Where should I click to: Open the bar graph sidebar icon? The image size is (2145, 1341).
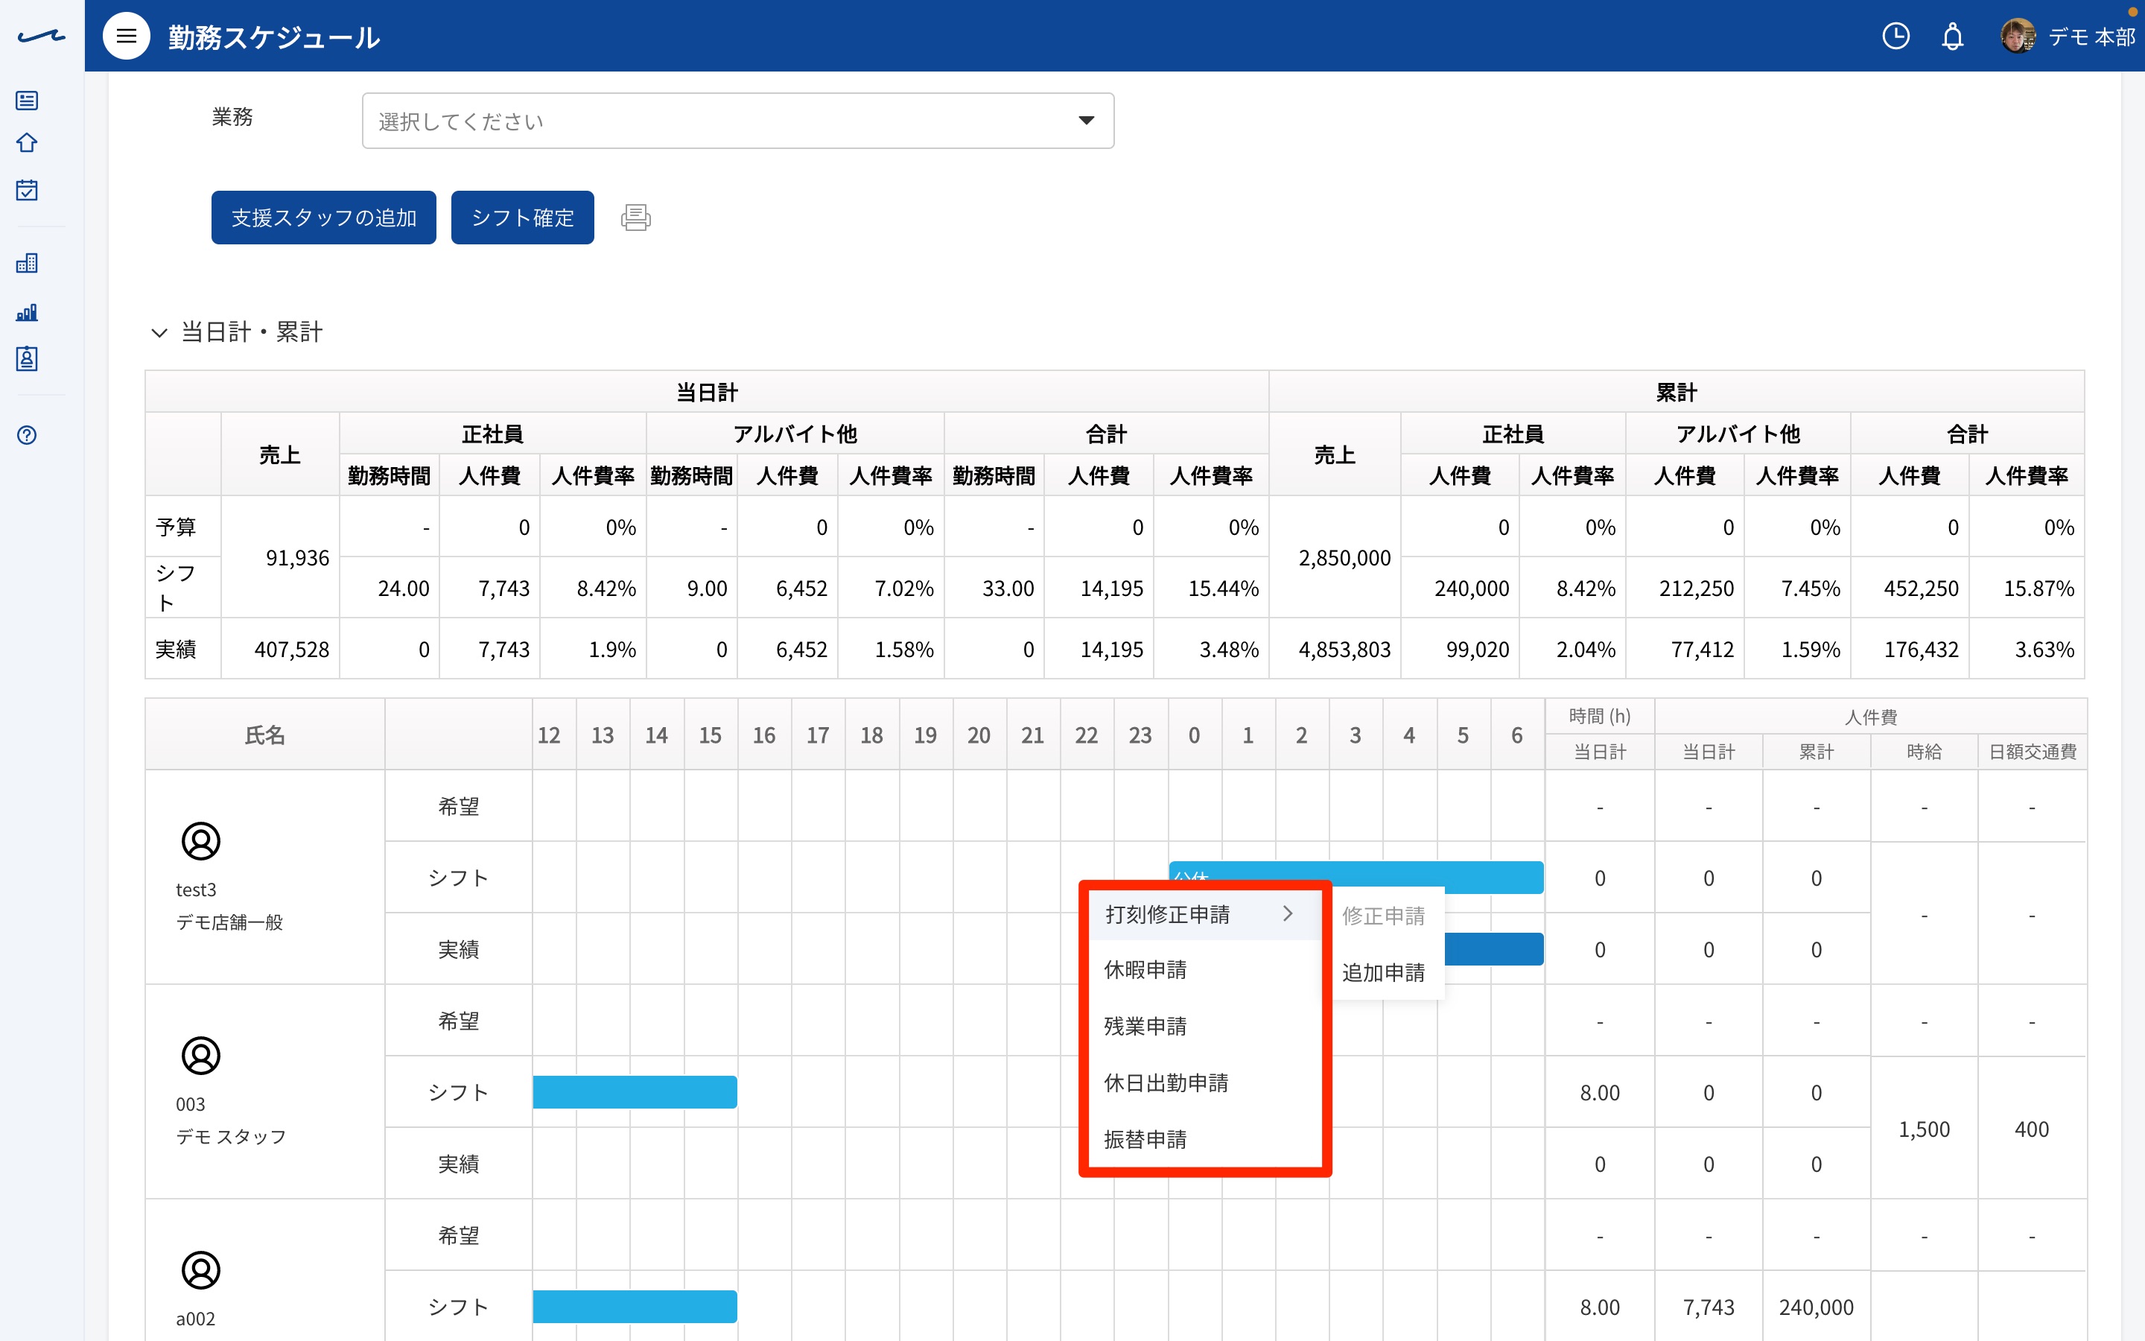[x=27, y=312]
